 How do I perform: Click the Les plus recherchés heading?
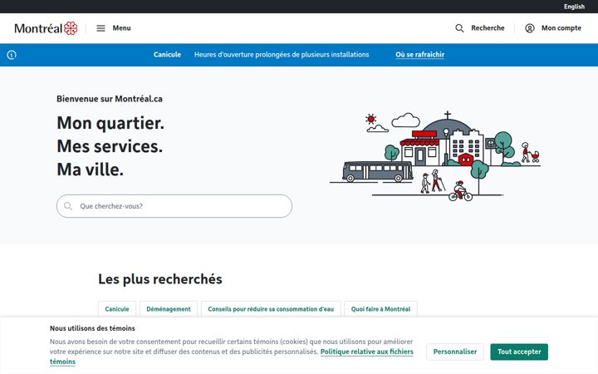160,279
